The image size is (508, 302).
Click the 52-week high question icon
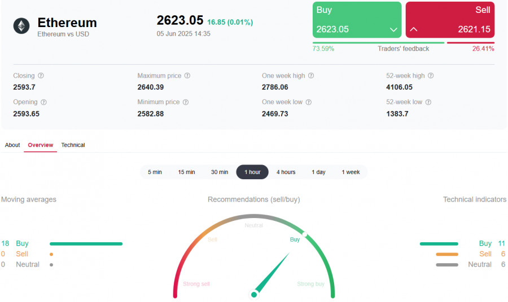[x=431, y=75]
